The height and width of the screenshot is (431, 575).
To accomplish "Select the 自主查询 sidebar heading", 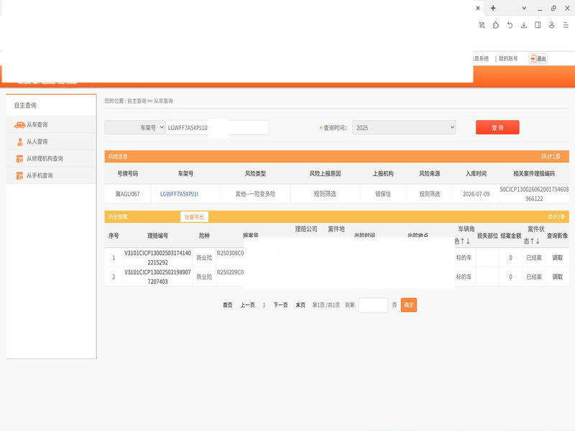I will (x=25, y=106).
